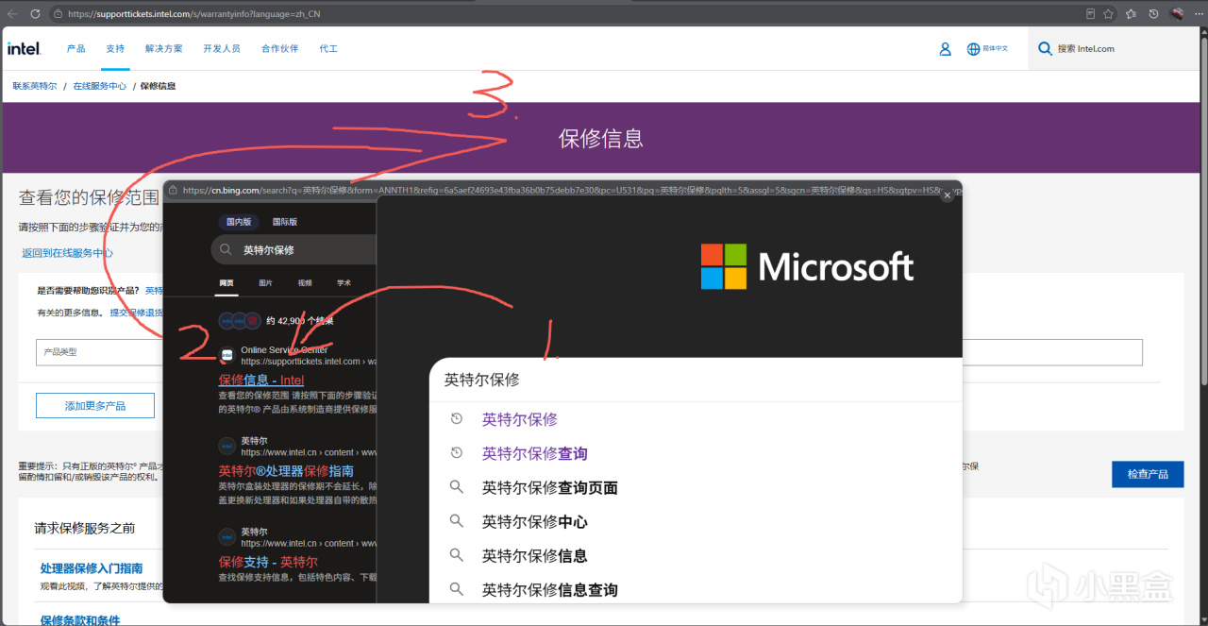
Task: Click 返回到在线服务中心 link
Action: [x=68, y=253]
